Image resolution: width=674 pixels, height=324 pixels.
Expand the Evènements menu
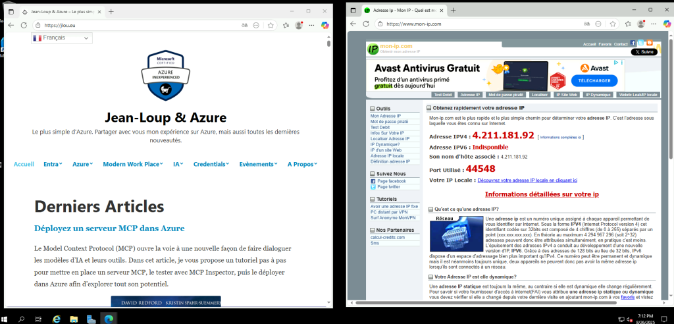[258, 164]
